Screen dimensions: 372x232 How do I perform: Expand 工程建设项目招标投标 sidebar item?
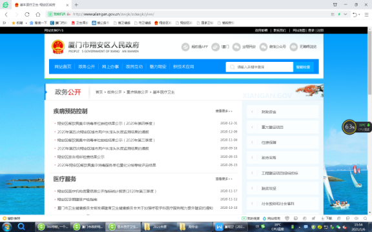pos(283,173)
